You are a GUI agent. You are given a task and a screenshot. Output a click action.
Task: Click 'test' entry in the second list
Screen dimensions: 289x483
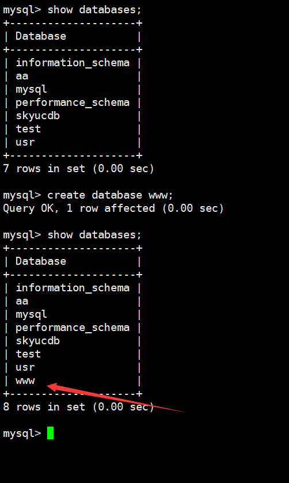click(x=28, y=354)
